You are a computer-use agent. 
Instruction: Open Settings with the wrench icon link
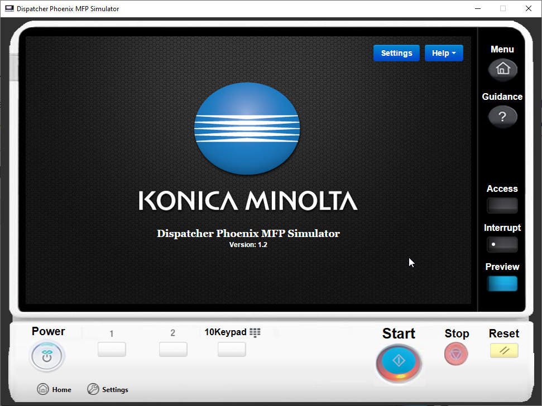pos(108,389)
